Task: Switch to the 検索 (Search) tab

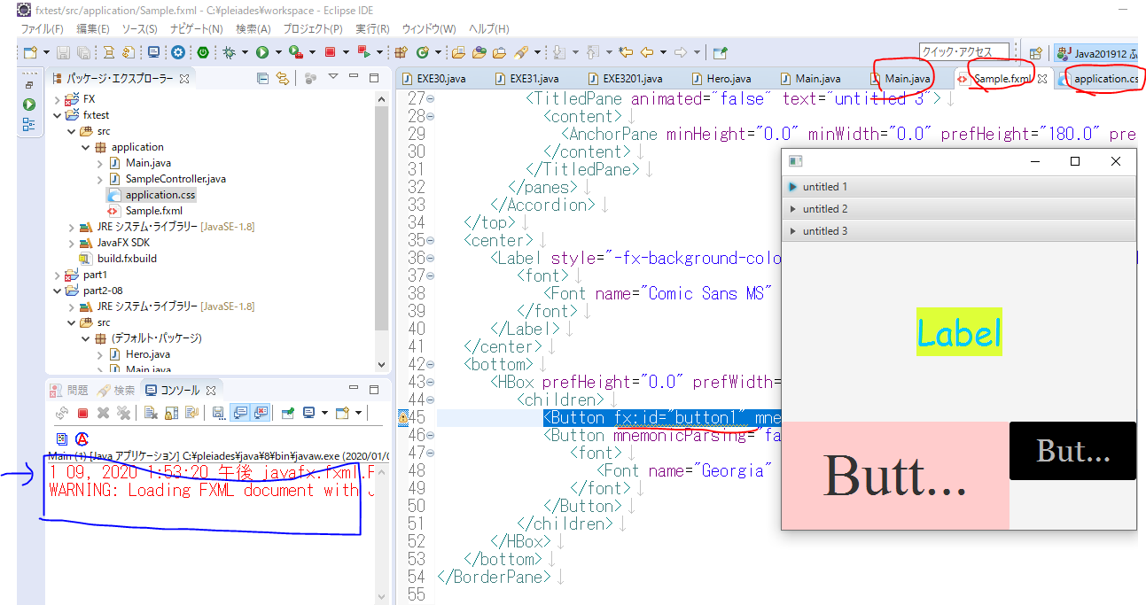Action: click(x=116, y=390)
